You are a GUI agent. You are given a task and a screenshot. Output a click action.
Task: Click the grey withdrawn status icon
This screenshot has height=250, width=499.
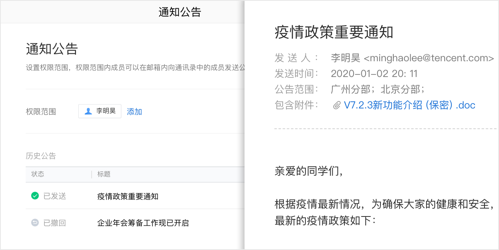(35, 223)
